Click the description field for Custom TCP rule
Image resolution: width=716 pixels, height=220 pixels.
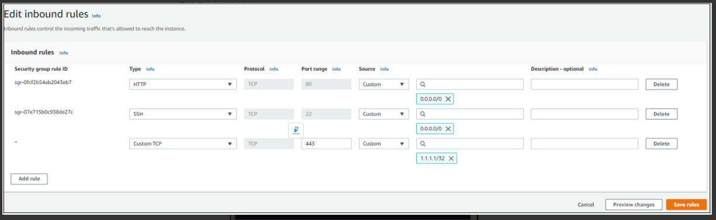click(584, 144)
